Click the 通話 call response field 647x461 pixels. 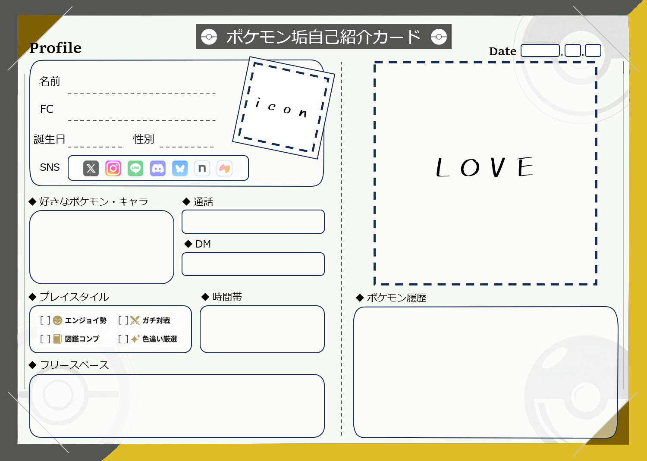253,222
